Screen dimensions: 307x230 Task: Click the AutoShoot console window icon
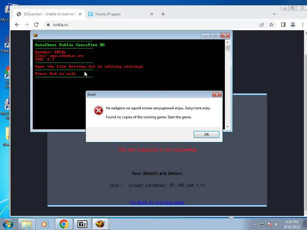click(35, 35)
